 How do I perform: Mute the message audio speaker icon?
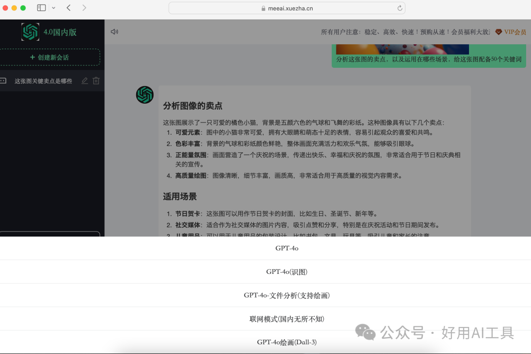click(x=114, y=31)
